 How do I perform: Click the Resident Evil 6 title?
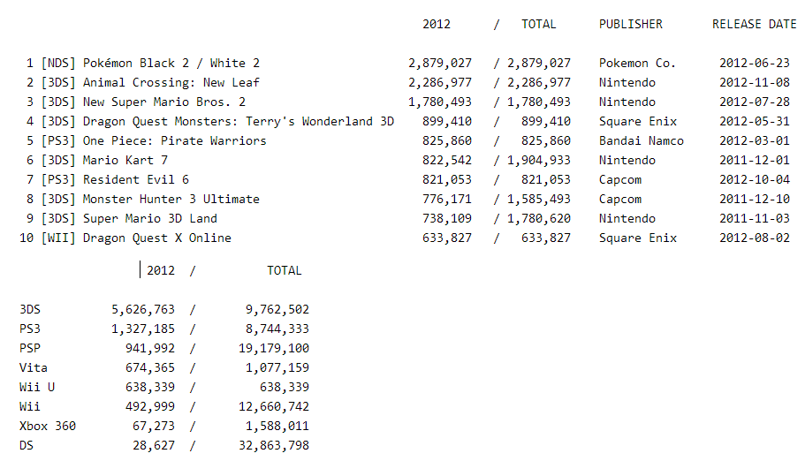pos(136,180)
